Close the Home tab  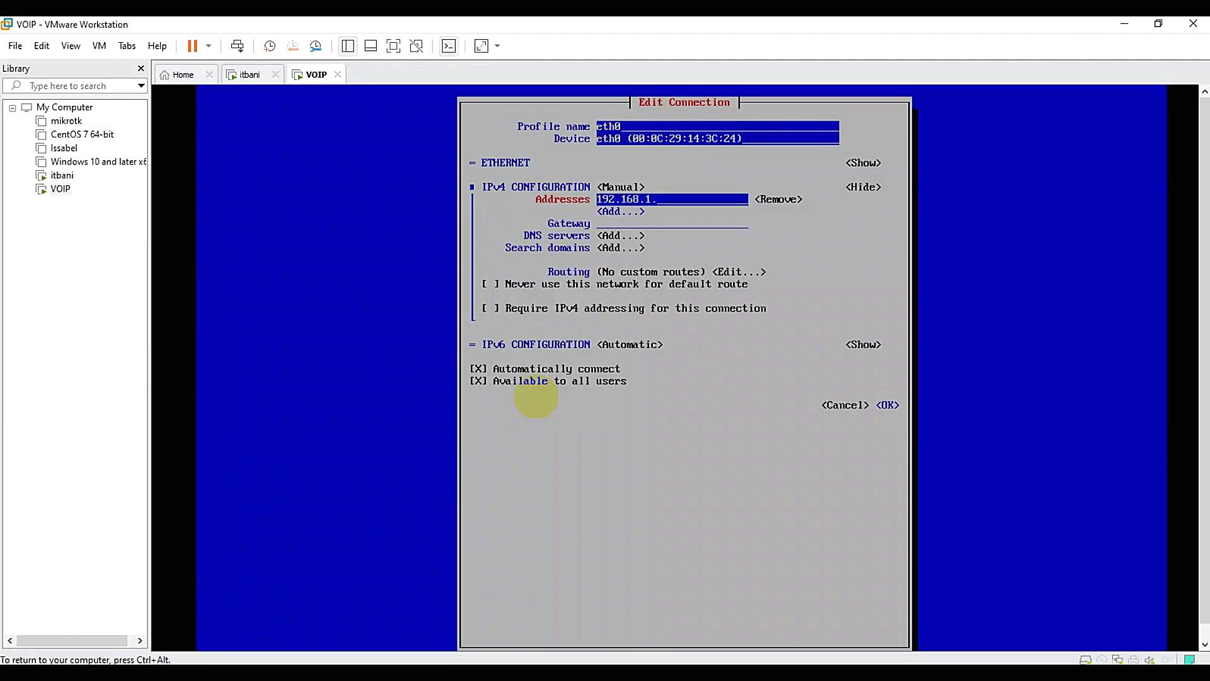click(209, 74)
